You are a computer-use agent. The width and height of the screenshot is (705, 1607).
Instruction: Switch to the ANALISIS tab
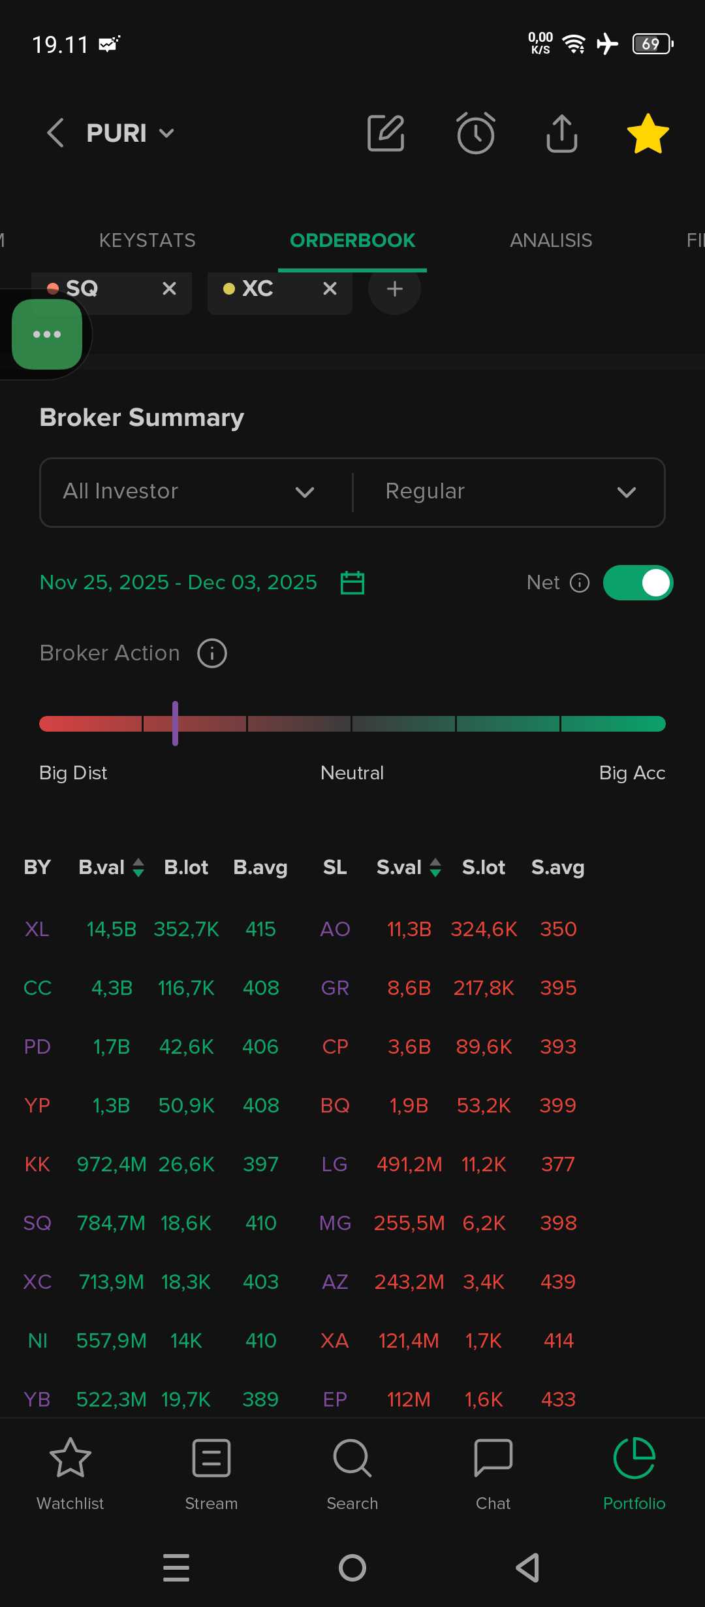550,240
